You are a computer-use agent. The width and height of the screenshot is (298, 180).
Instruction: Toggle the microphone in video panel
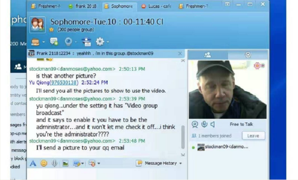pyautogui.click(x=204, y=124)
